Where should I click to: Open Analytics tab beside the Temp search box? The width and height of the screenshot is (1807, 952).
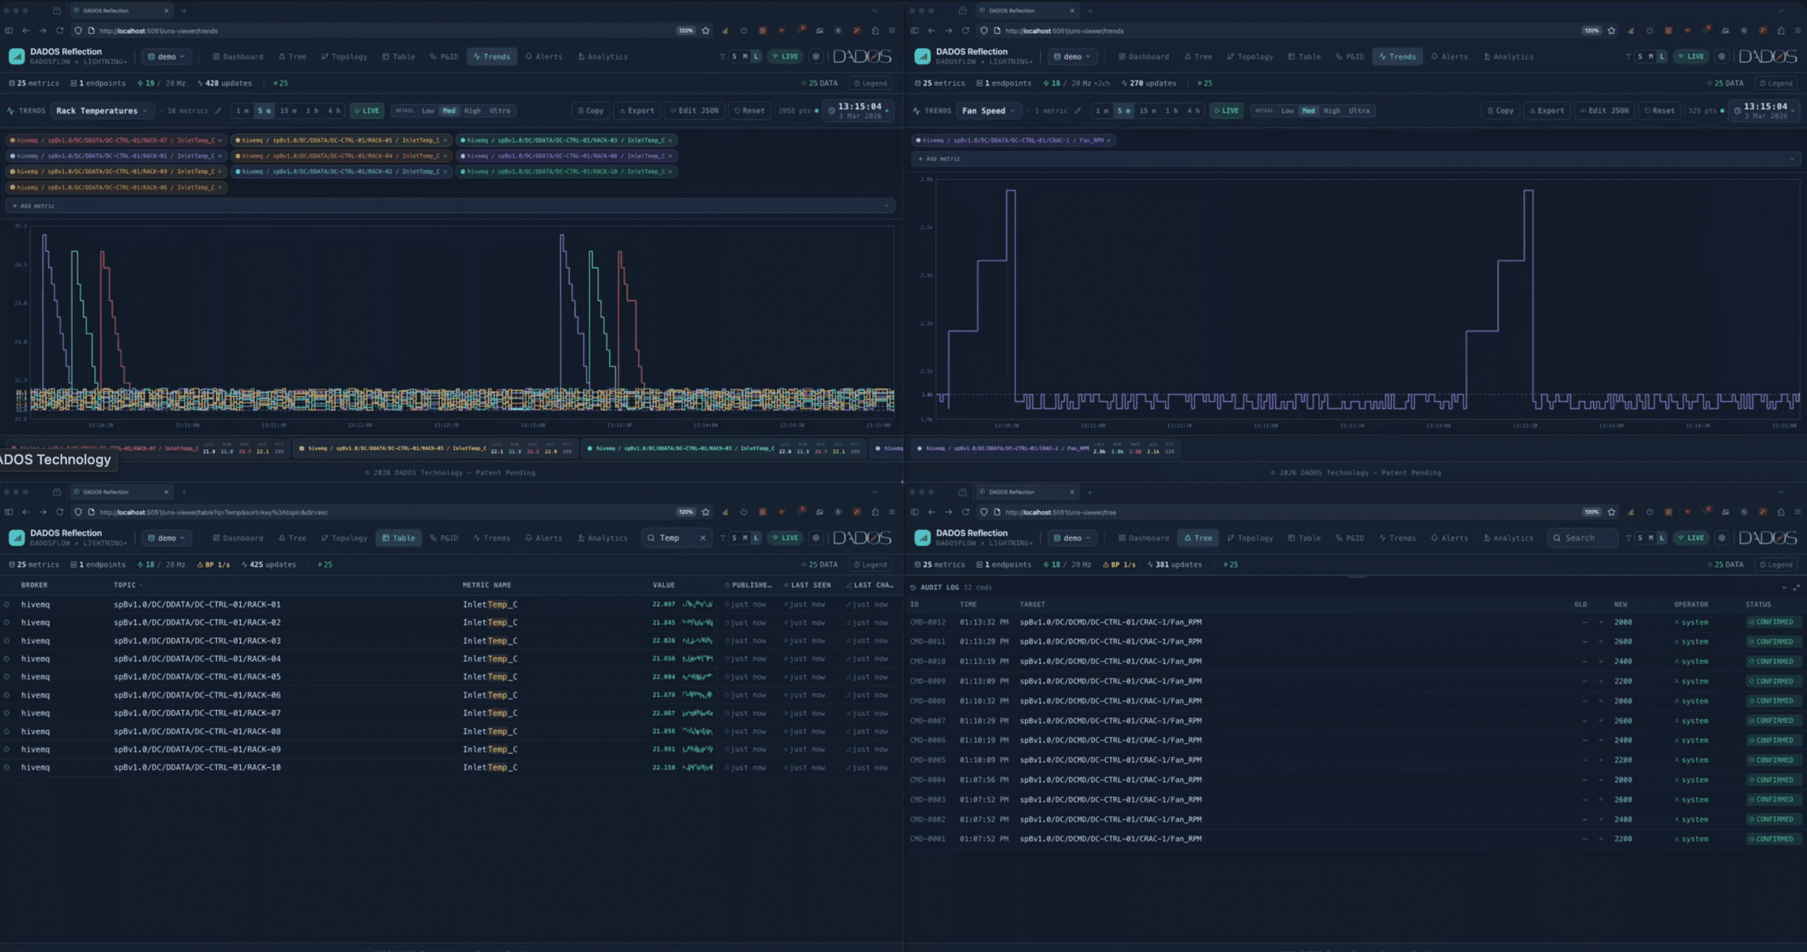[x=602, y=538]
